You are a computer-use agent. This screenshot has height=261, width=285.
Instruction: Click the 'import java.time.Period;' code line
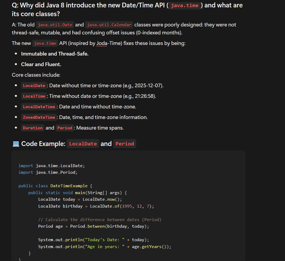click(x=48, y=172)
